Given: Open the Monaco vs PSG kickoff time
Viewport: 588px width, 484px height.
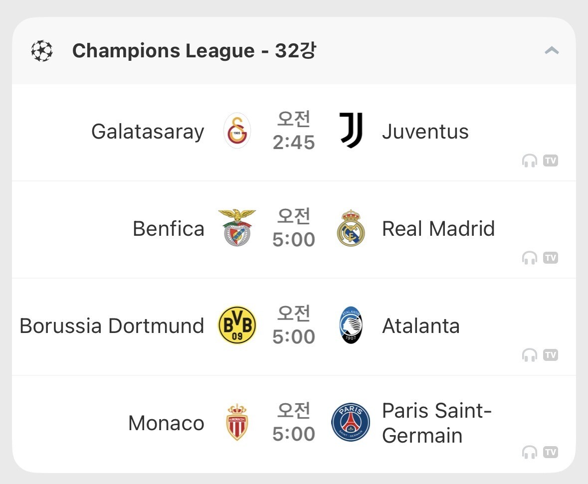Looking at the screenshot, I should point(294,422).
